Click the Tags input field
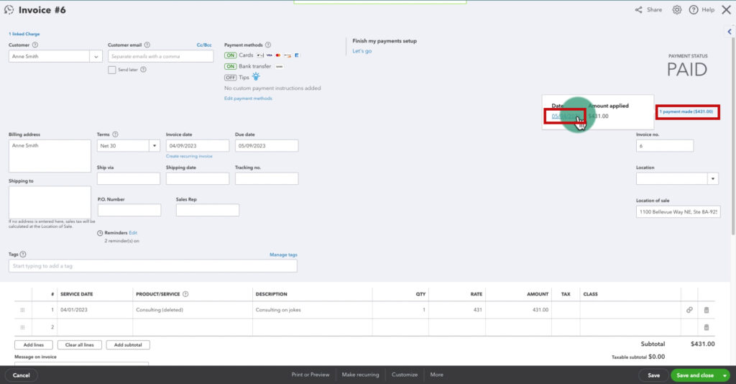Image resolution: width=736 pixels, height=384 pixels. (153, 265)
